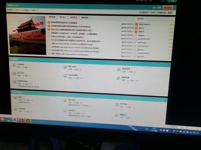Click the board icon beside 论坛公告

tap(14, 73)
